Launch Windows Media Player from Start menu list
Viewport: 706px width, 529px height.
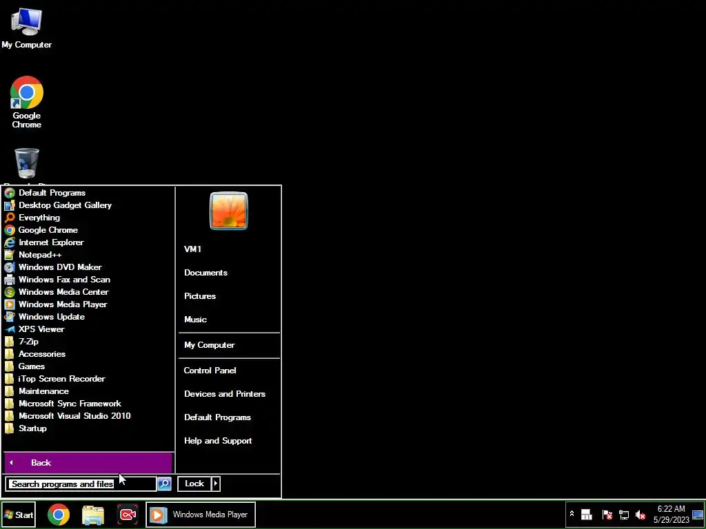pyautogui.click(x=89, y=304)
